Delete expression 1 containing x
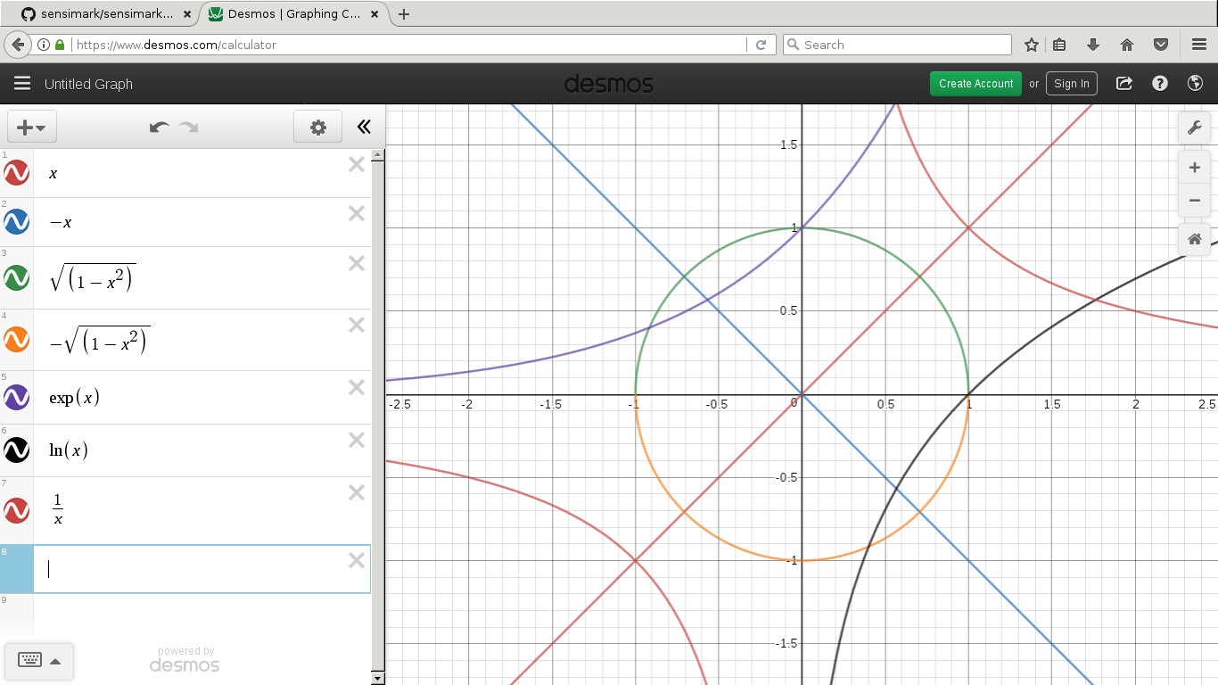Screen dimensions: 1218x685 tap(357, 164)
